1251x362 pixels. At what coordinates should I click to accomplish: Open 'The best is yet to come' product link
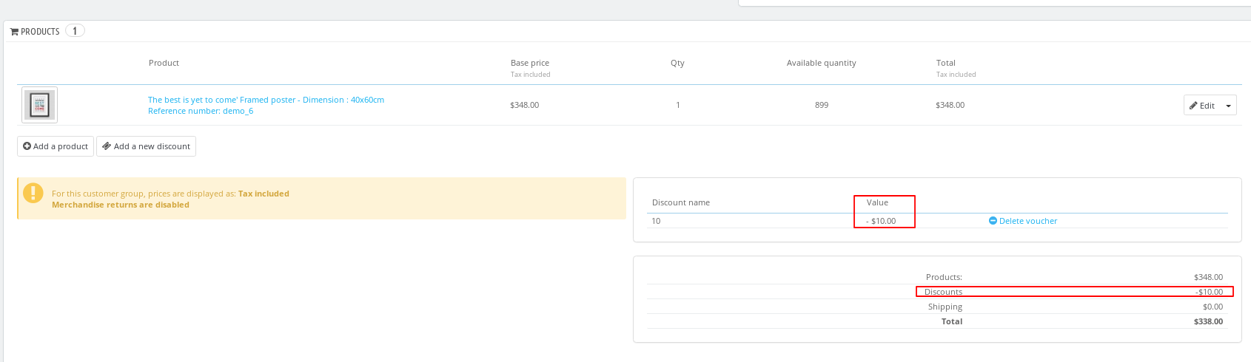(266, 100)
